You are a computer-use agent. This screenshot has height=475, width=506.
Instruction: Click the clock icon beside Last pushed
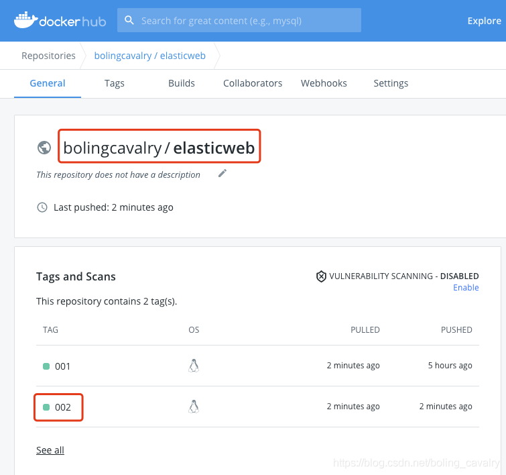click(x=42, y=207)
